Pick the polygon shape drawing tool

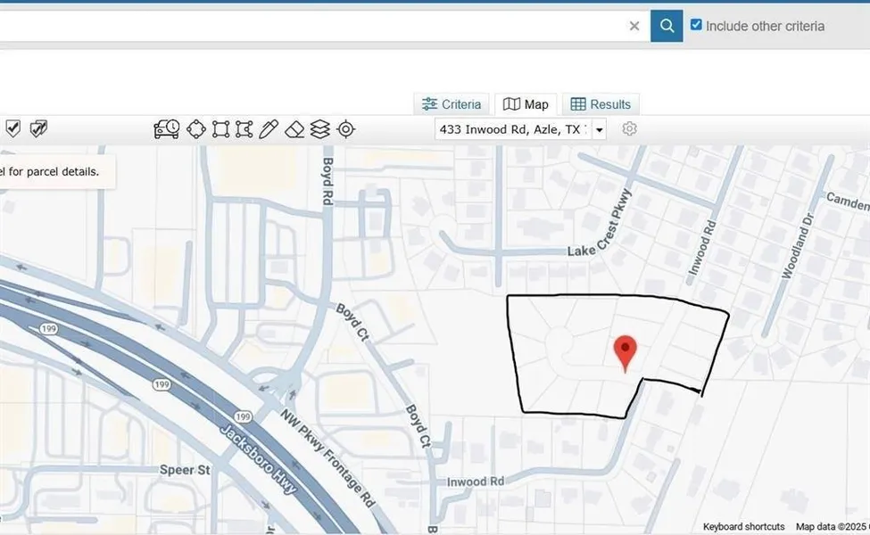click(x=244, y=129)
